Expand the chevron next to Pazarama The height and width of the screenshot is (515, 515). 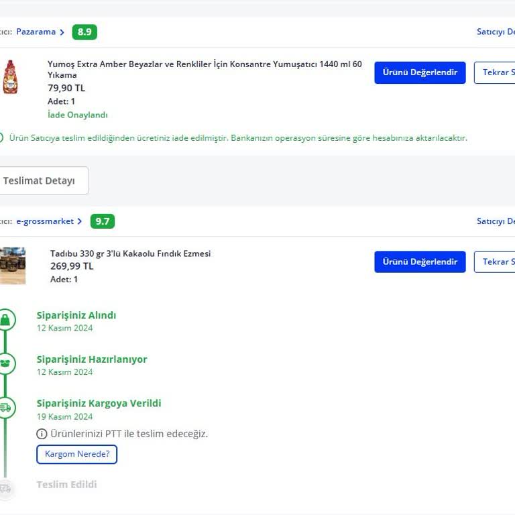coord(62,32)
